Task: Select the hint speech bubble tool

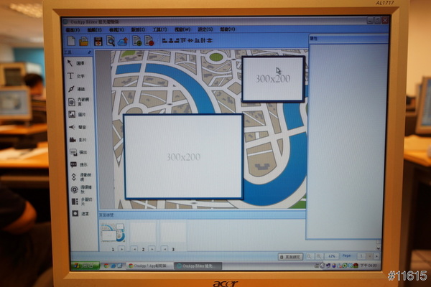Action: click(79, 165)
